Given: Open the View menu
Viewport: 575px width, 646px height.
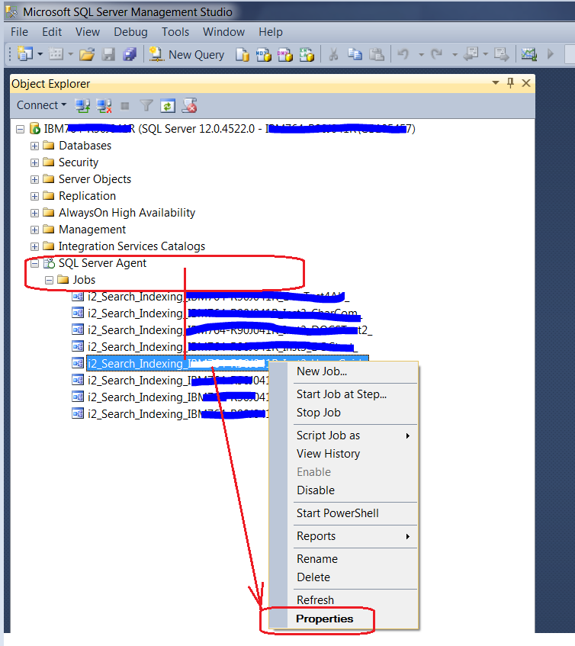Looking at the screenshot, I should (x=88, y=32).
